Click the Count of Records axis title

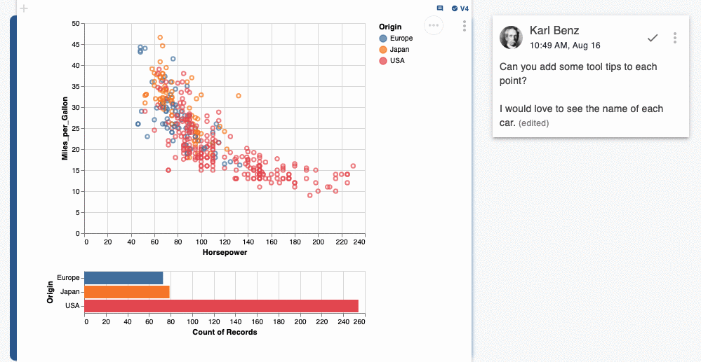[x=225, y=332]
